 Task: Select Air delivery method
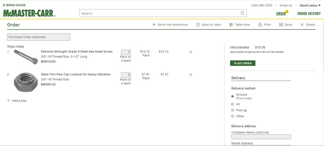coord(233,104)
